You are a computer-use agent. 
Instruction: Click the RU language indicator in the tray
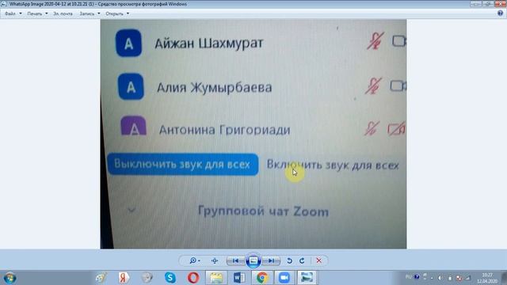pyautogui.click(x=409, y=277)
